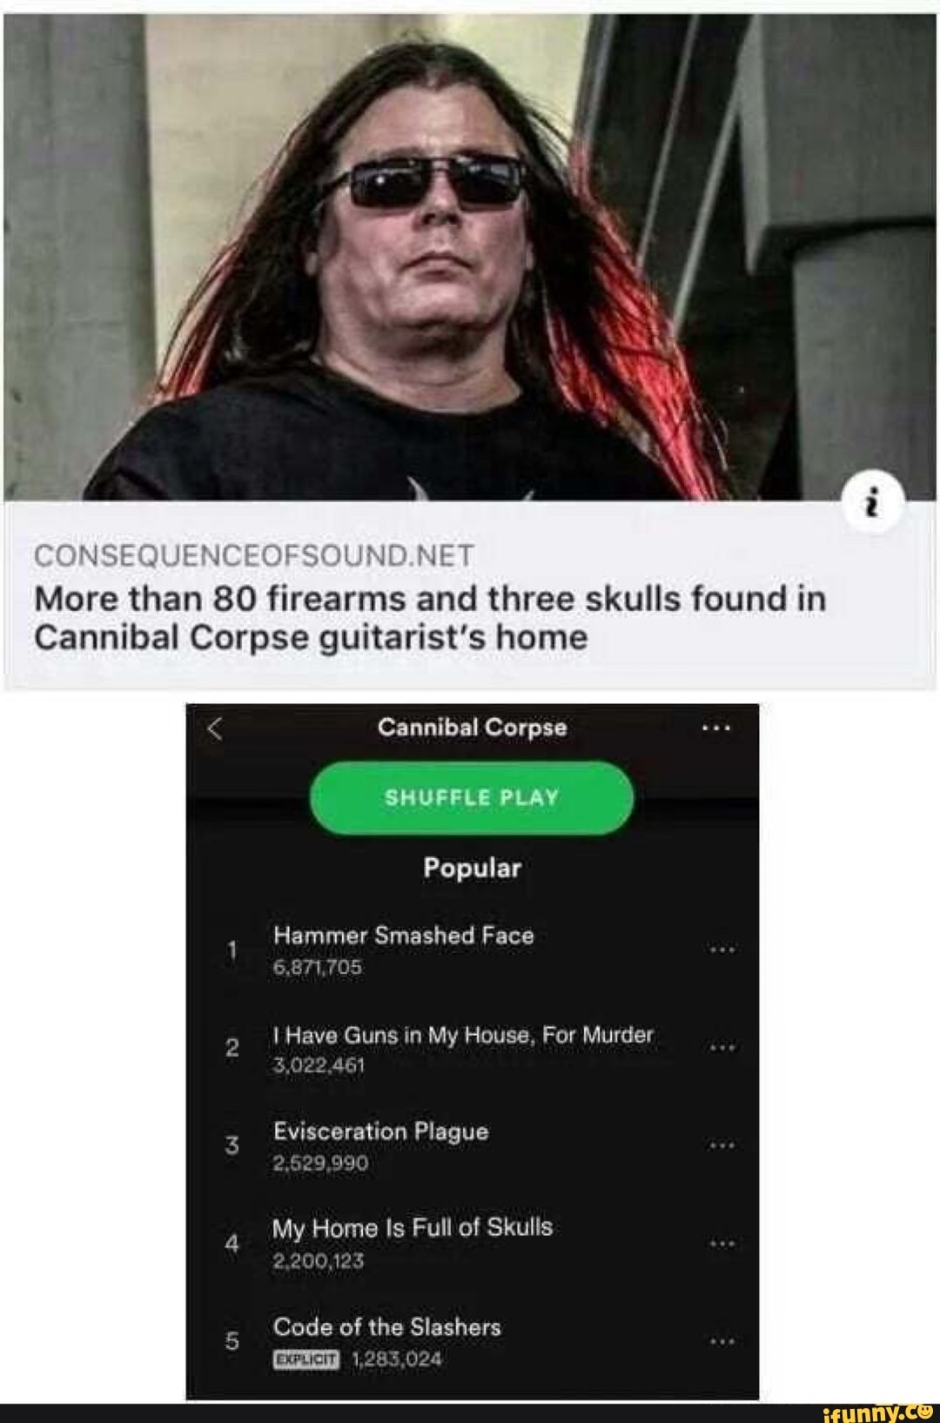Click the guitarist photo thumbnail
The height and width of the screenshot is (1423, 940).
470,257
